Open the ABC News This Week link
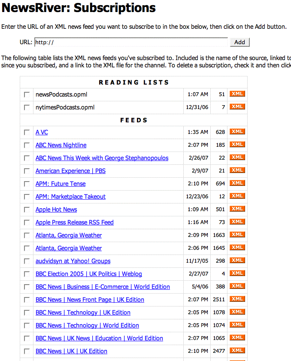Image resolution: width=291 pixels, height=361 pixels. point(102,158)
